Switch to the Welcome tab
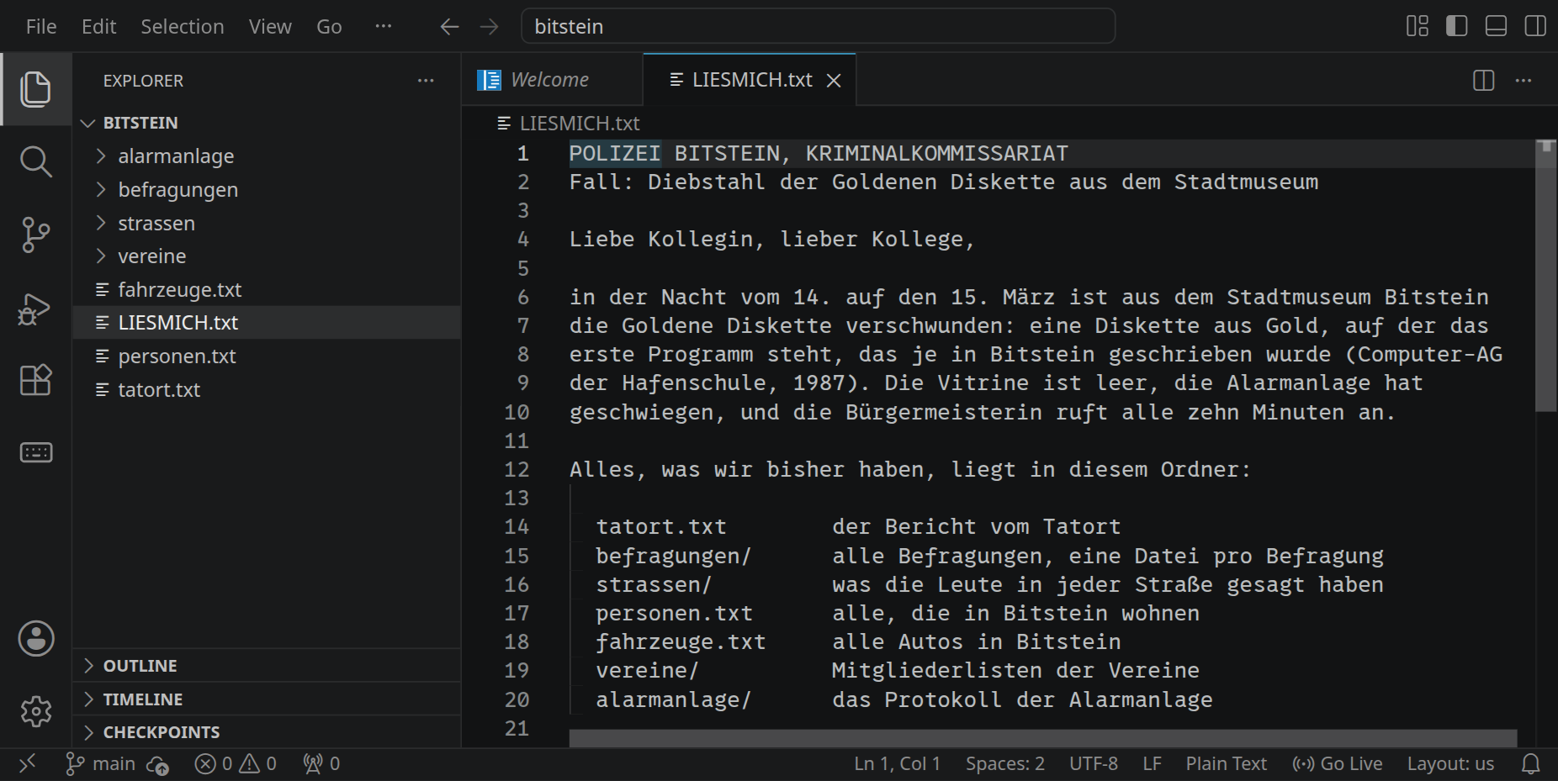 [552, 80]
